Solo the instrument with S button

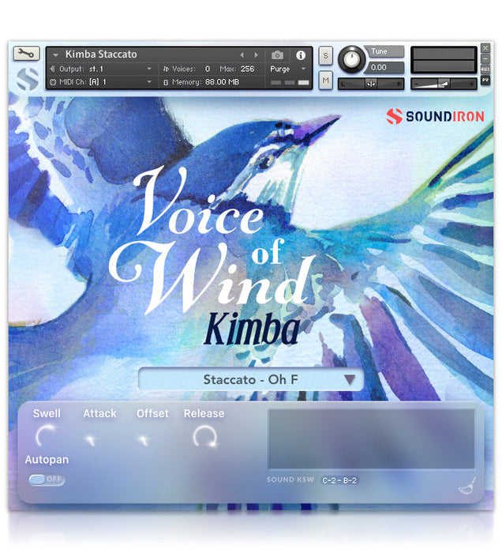[326, 56]
